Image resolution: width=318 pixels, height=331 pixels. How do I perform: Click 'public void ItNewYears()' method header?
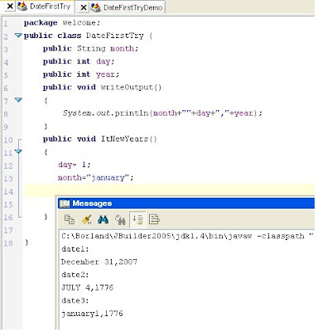pyautogui.click(x=99, y=139)
